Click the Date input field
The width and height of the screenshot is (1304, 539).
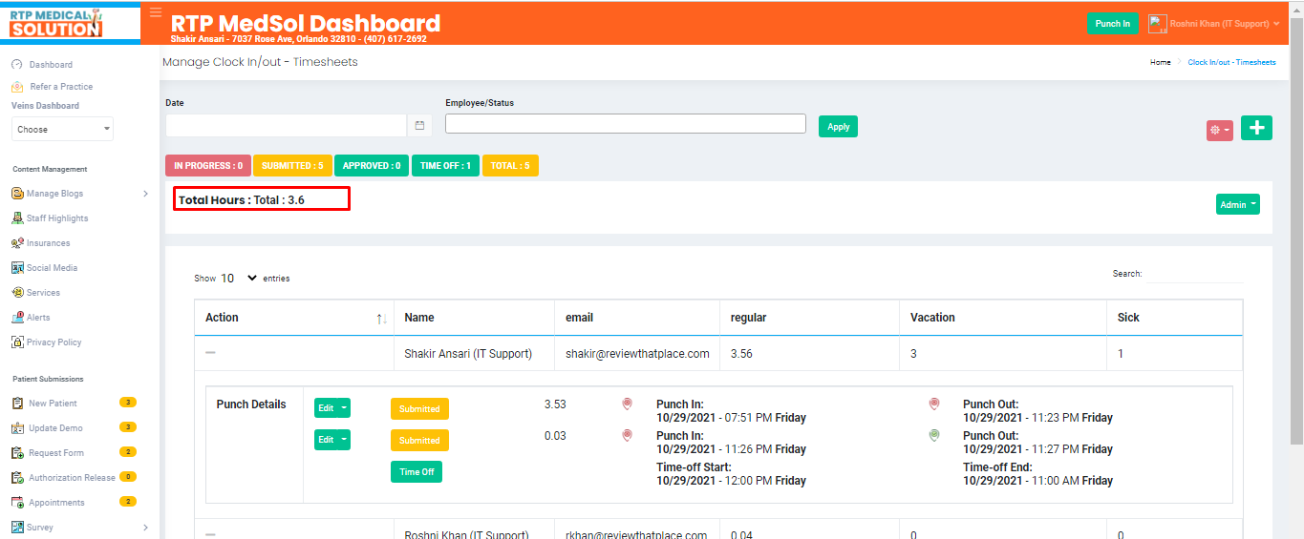pos(287,125)
